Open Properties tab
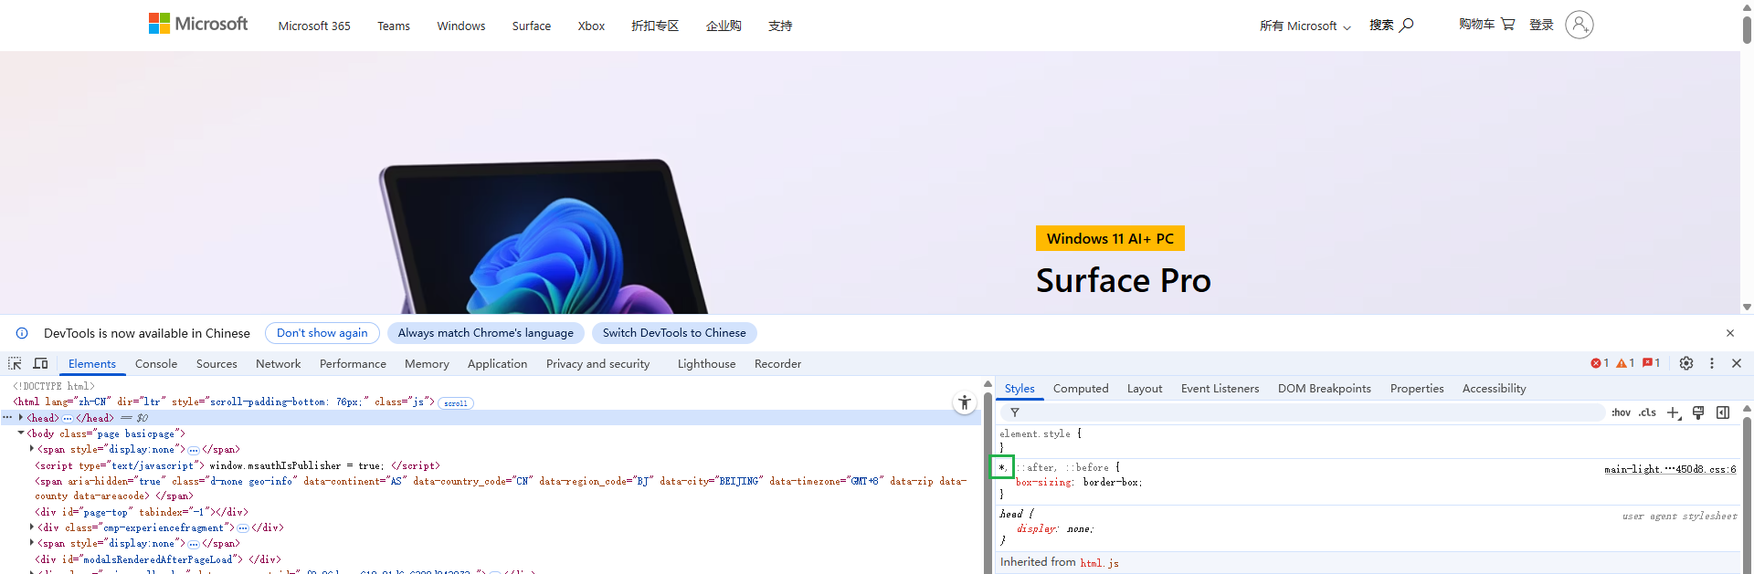The width and height of the screenshot is (1754, 574). point(1417,388)
